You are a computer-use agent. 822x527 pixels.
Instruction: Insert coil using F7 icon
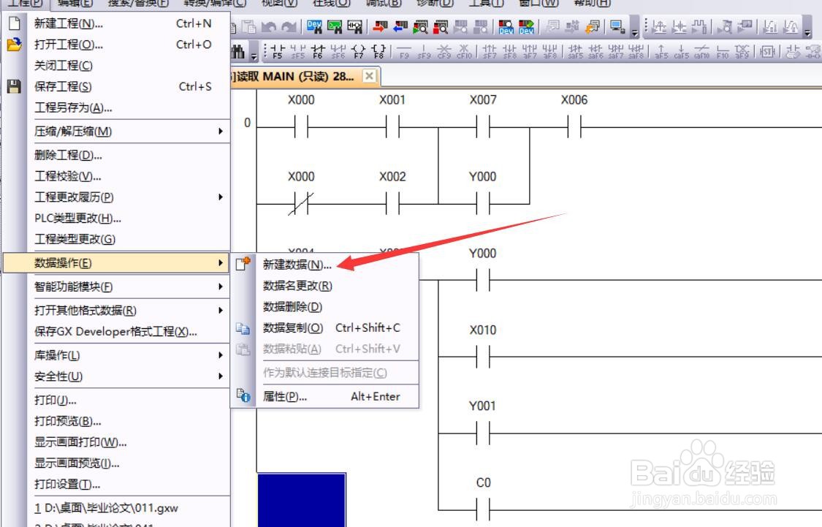click(x=359, y=51)
